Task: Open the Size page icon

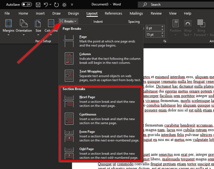Action: pos(38,24)
